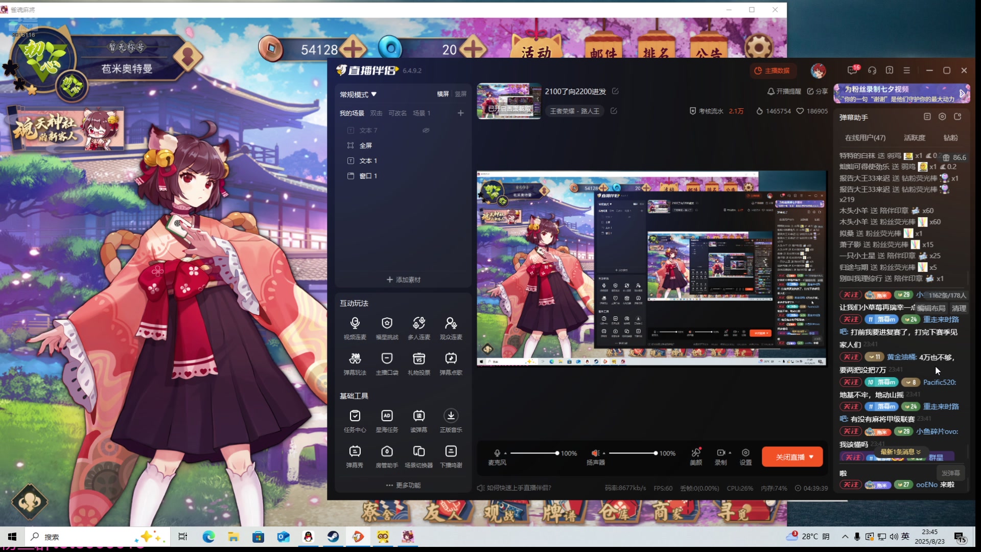This screenshot has height=552, width=981.
Task: Click 编辑布局 edit layout button
Action: 931,308
